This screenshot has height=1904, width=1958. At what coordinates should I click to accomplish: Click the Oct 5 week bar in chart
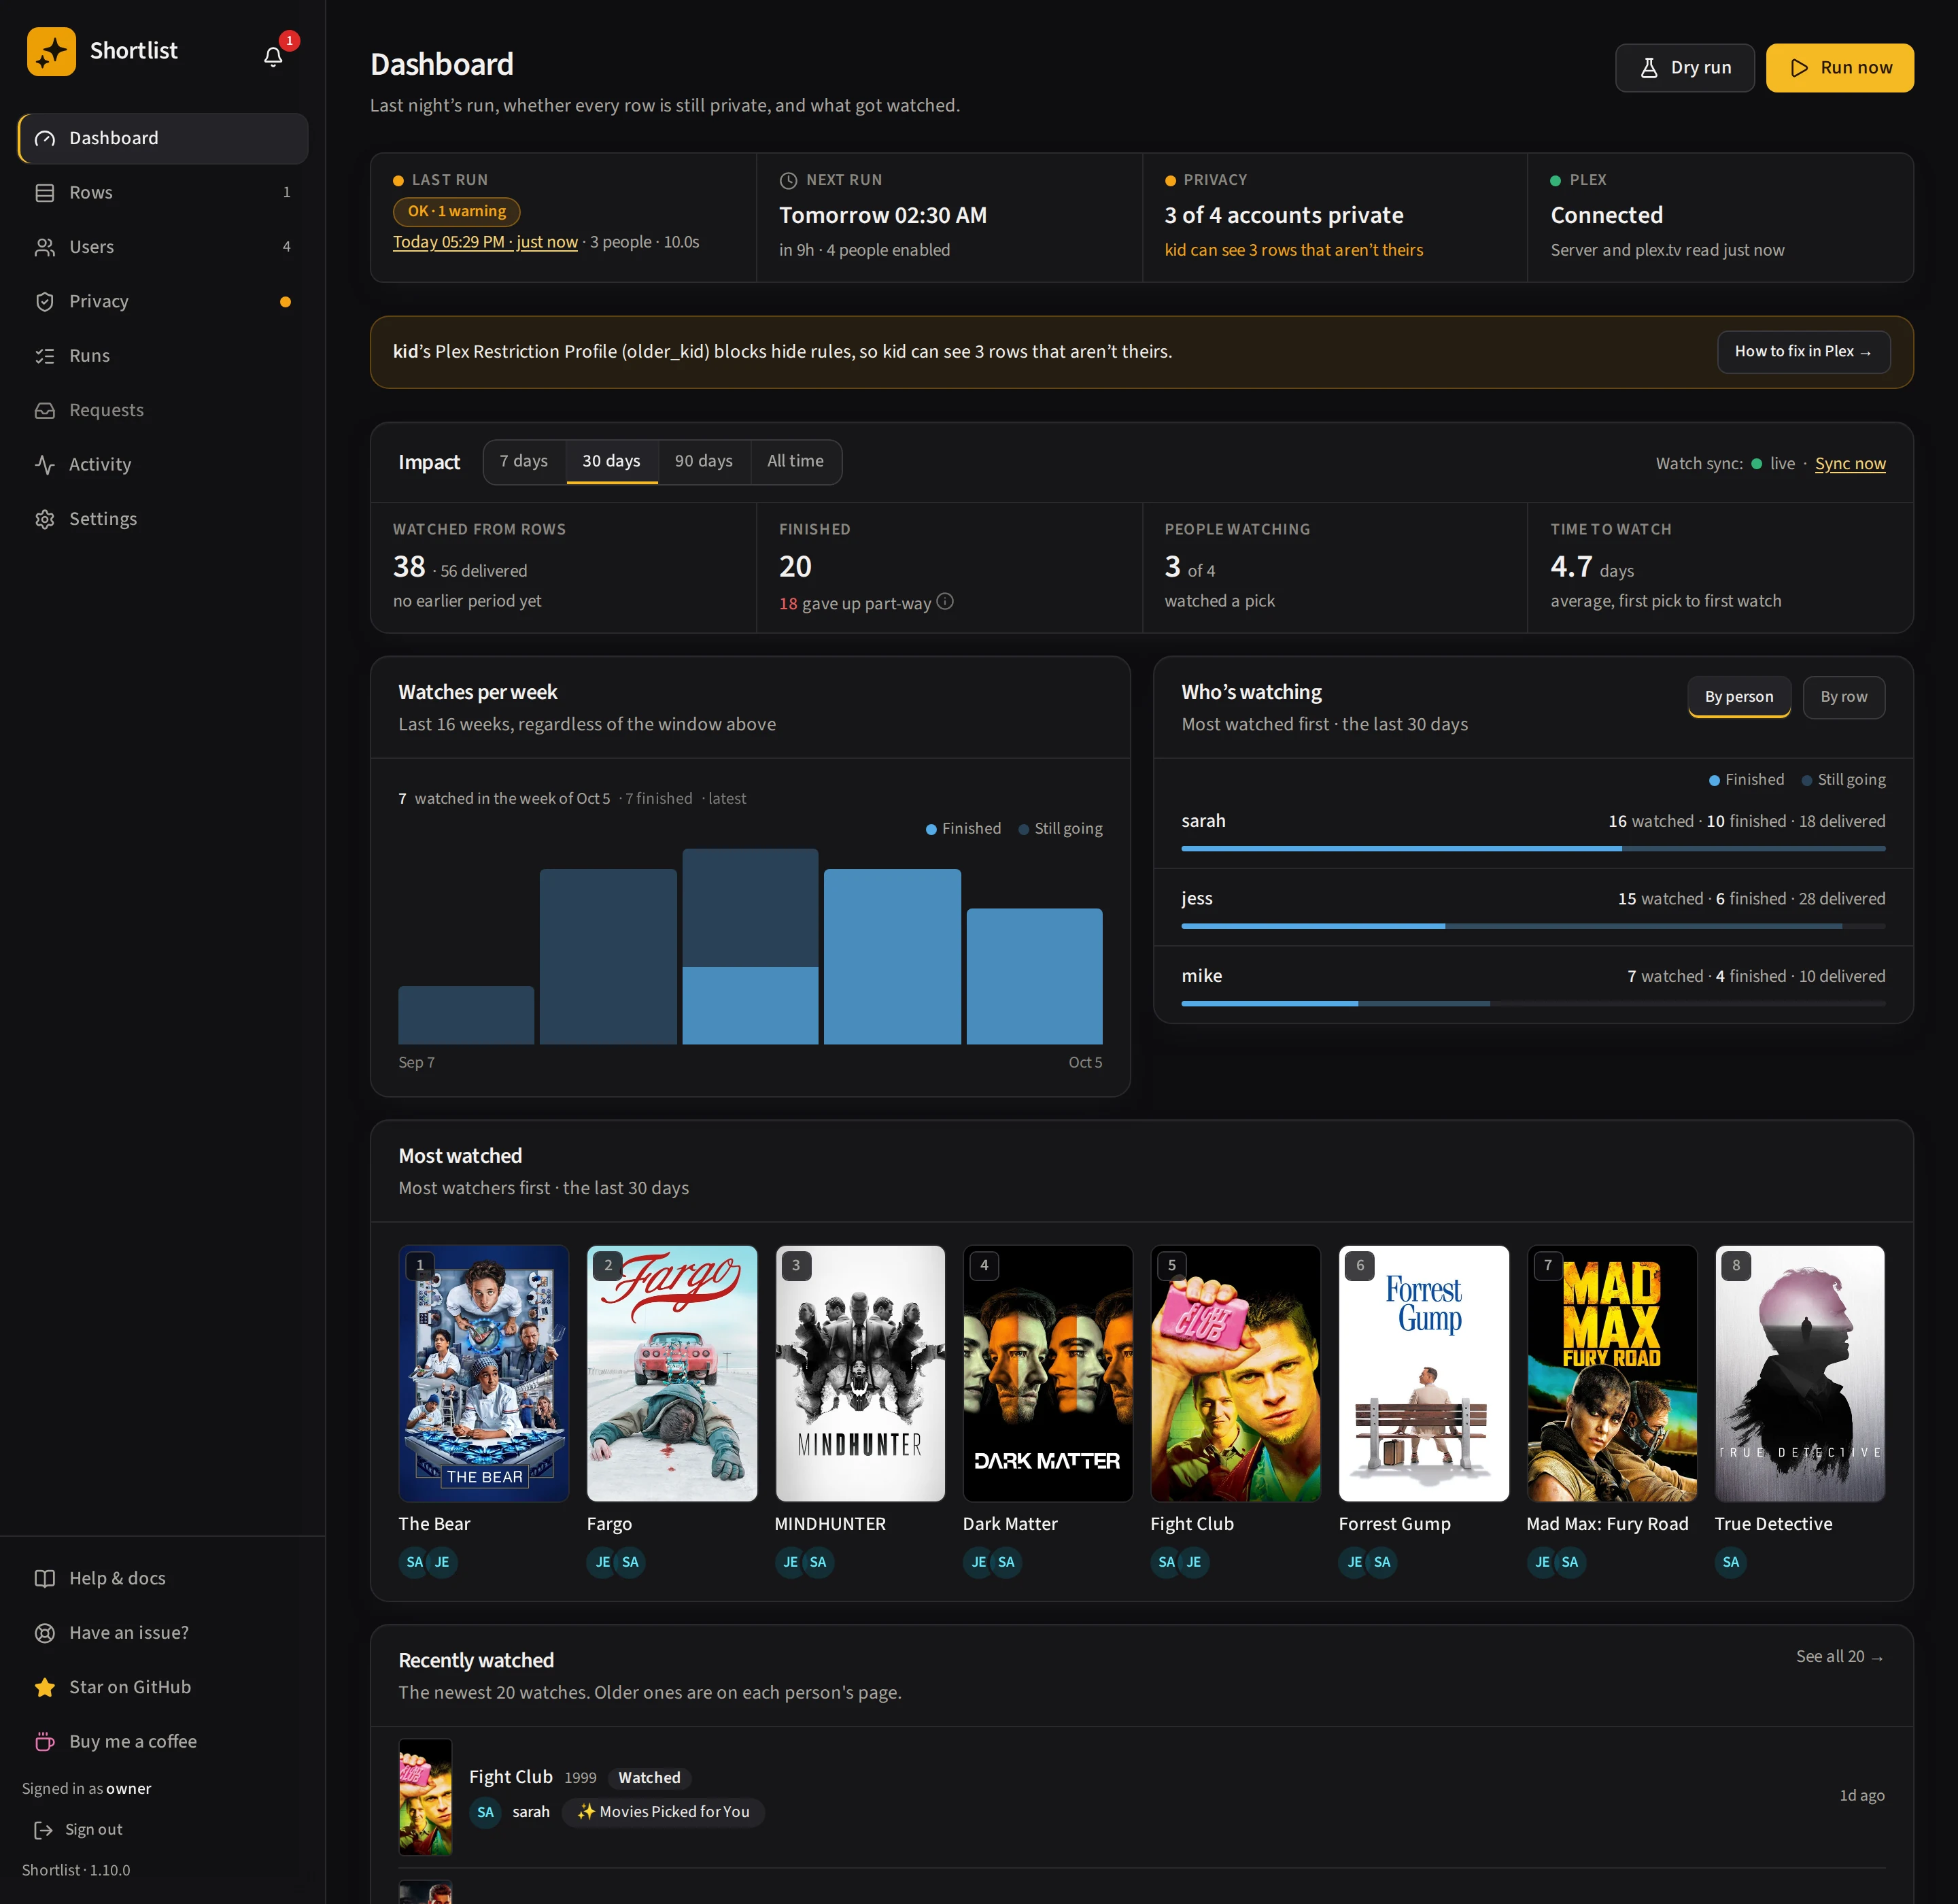point(1034,976)
